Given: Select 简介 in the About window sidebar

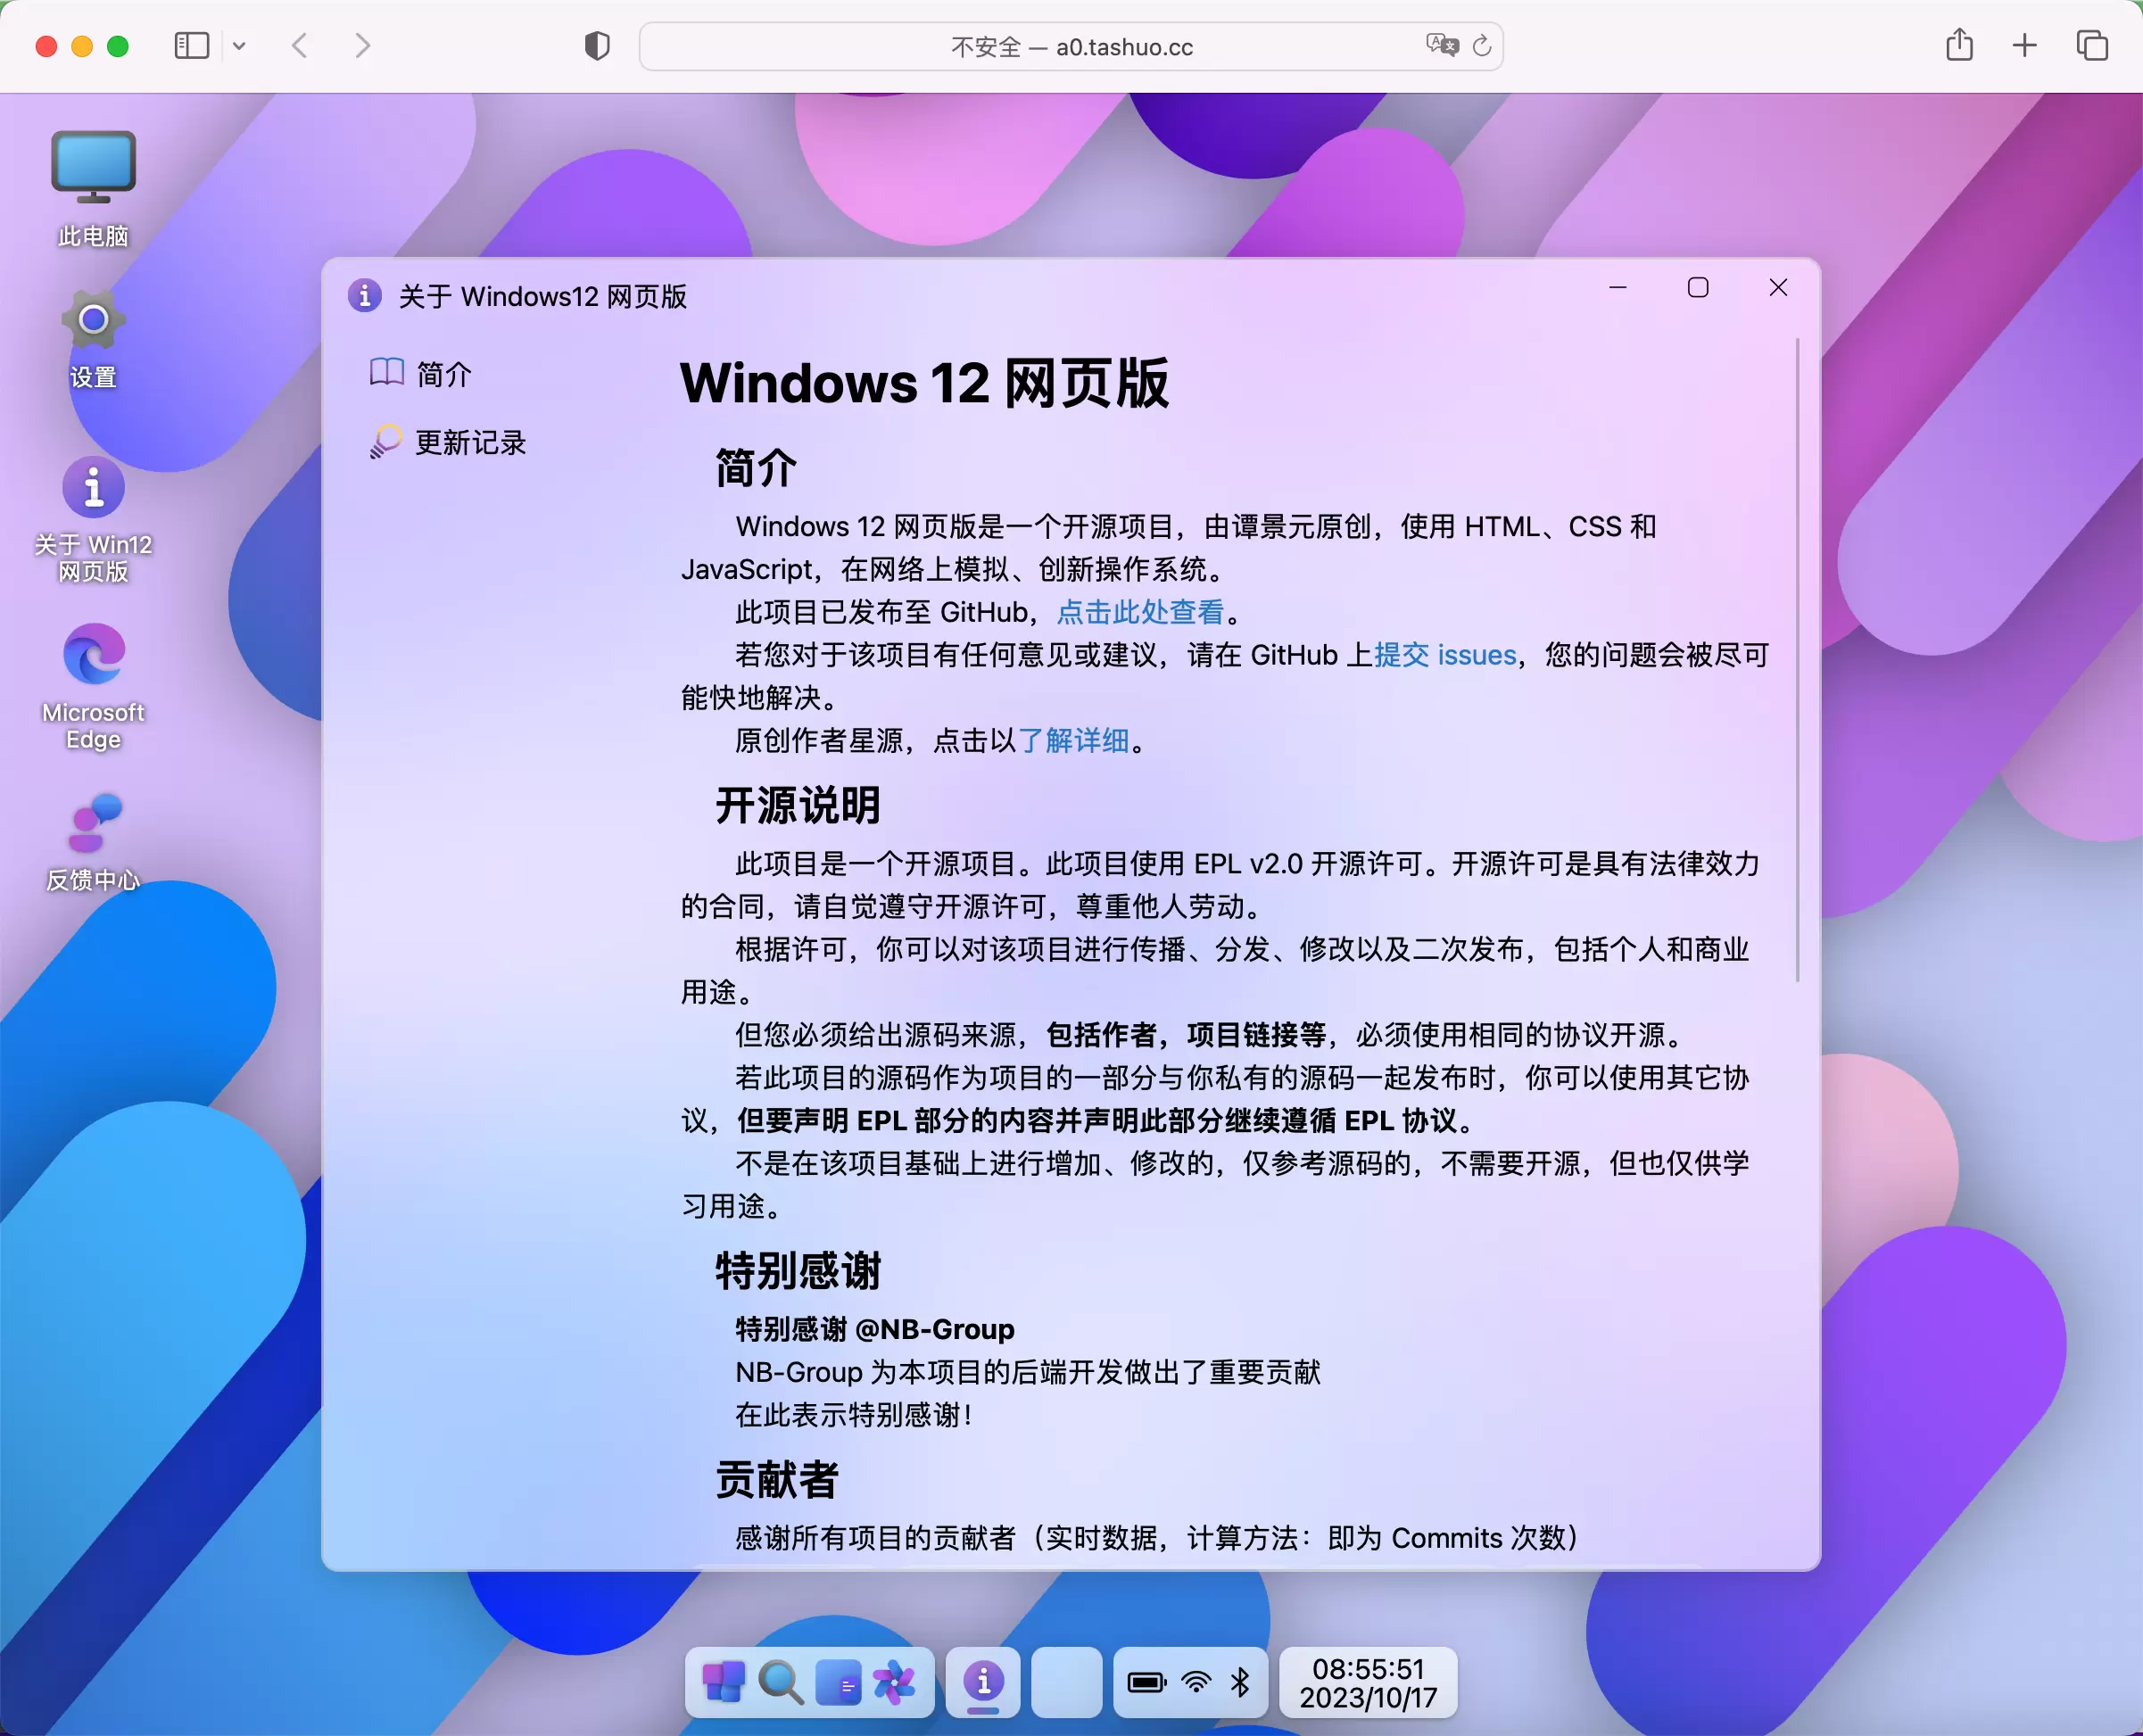Looking at the screenshot, I should [x=420, y=374].
